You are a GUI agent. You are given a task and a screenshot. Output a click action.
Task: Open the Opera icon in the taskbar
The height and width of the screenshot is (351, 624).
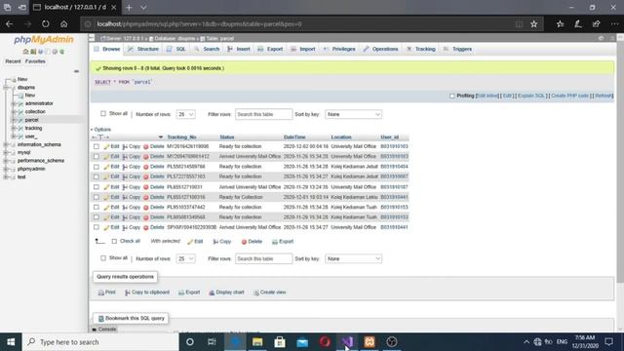[x=325, y=342]
